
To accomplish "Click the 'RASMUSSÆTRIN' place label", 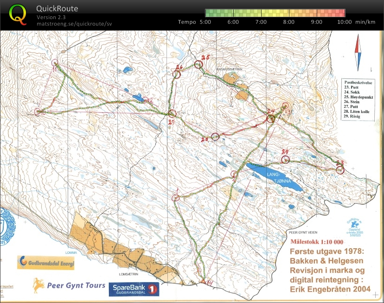I will [x=230, y=69].
